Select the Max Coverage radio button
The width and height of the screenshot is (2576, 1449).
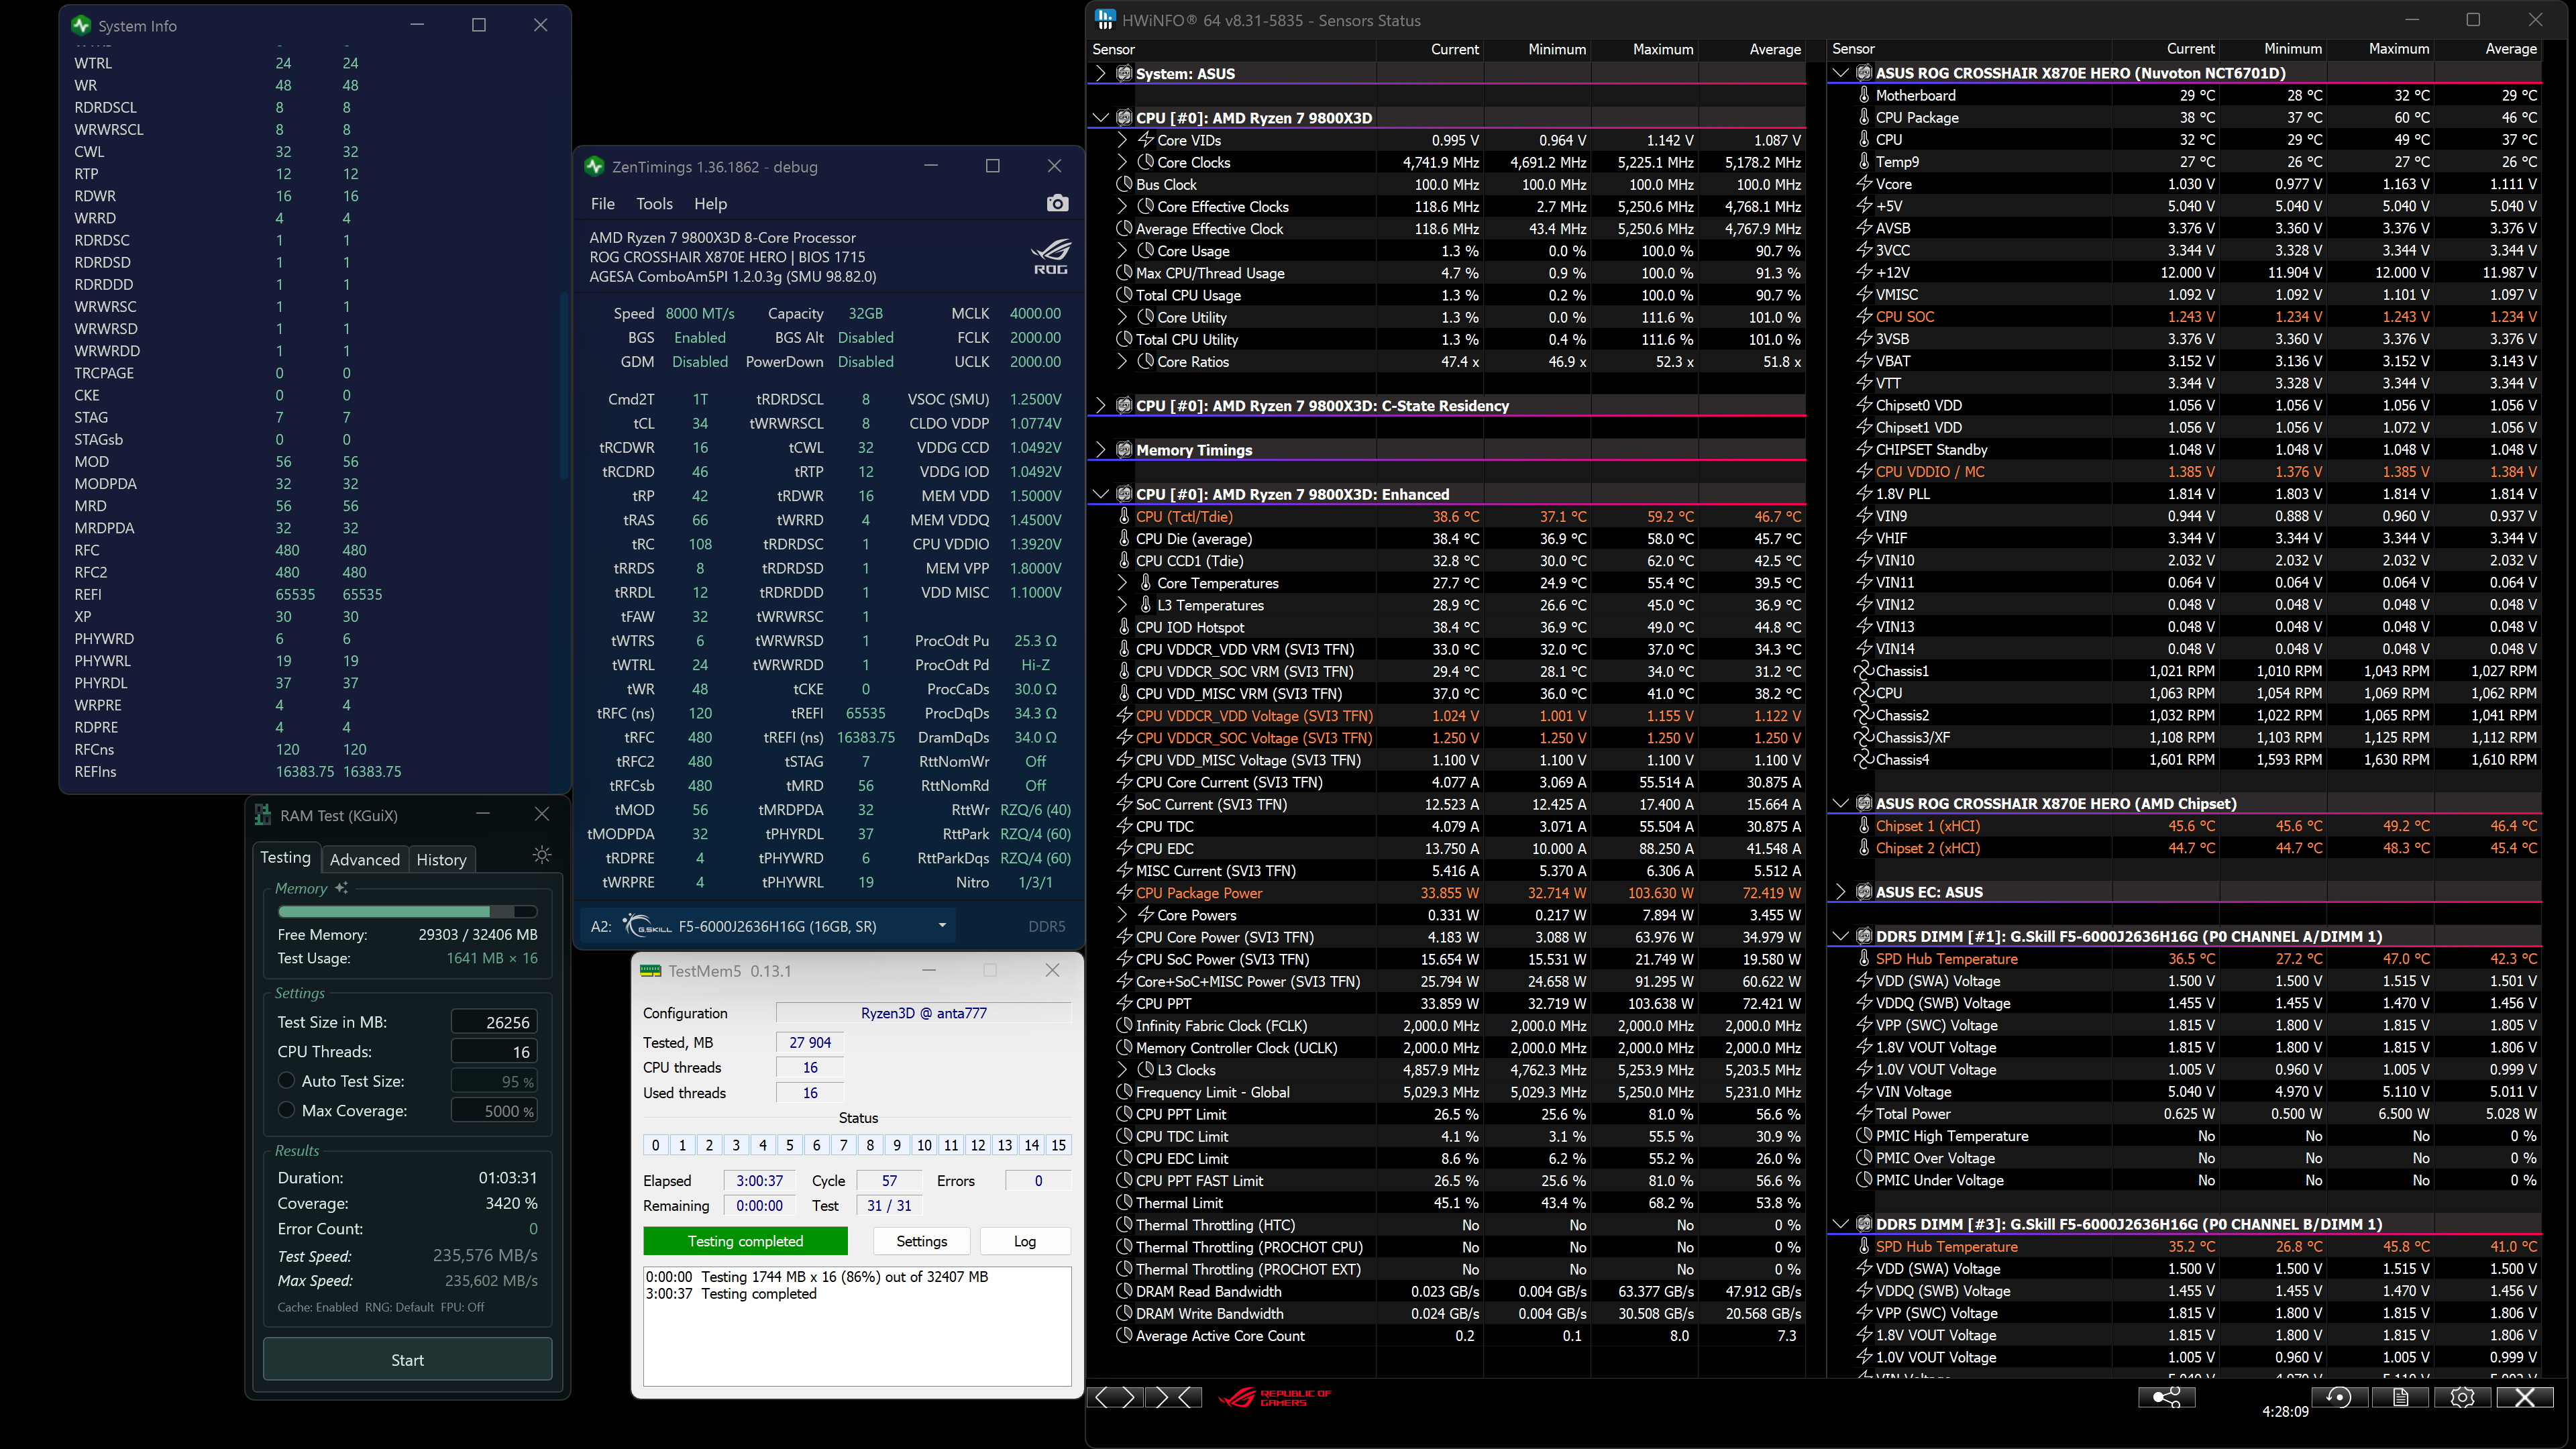pos(287,1111)
